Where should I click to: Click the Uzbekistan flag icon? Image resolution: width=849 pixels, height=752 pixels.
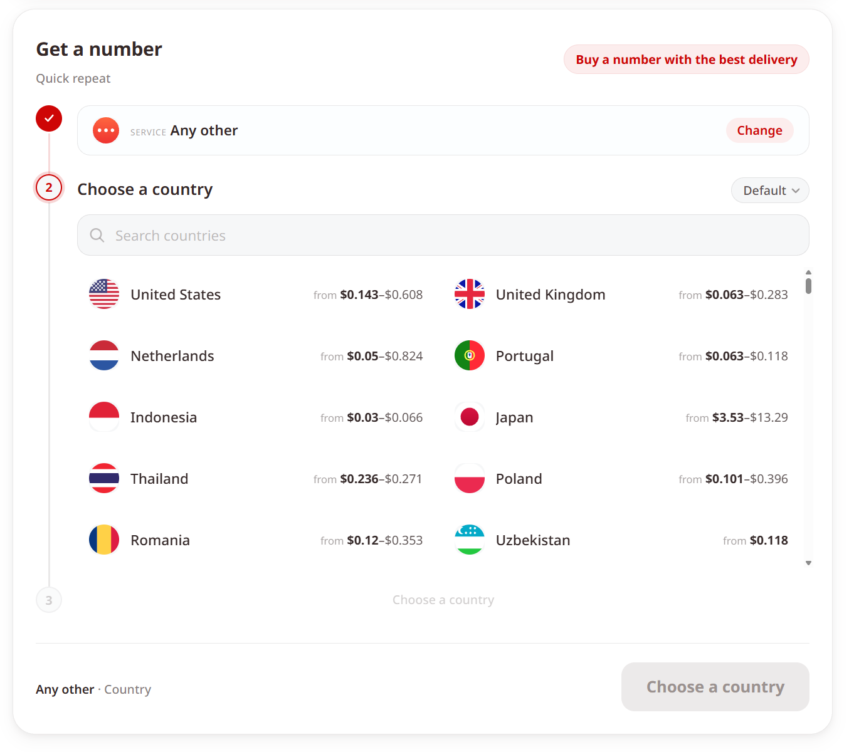point(470,540)
